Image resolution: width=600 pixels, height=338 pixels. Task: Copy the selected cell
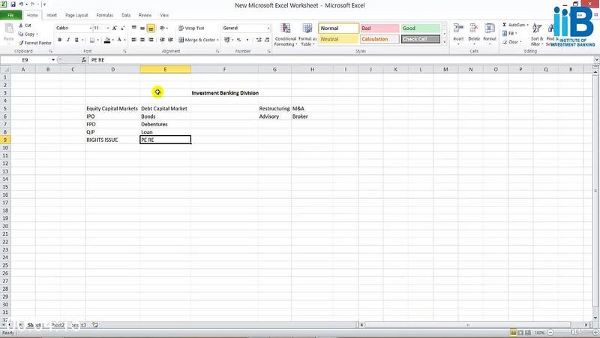[27, 34]
